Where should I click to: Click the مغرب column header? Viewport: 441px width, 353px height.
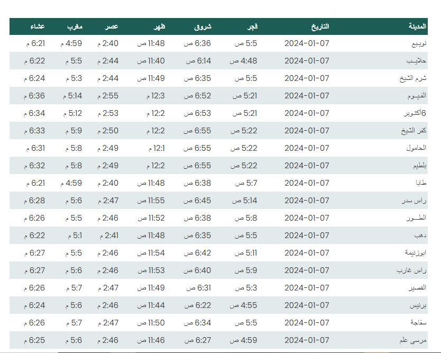point(75,27)
